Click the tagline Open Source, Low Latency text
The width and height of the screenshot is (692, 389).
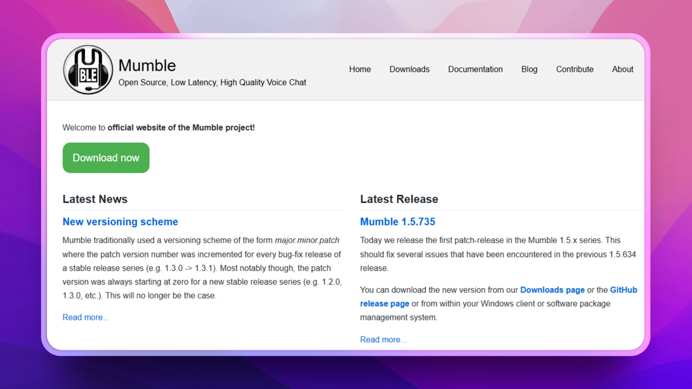click(212, 82)
